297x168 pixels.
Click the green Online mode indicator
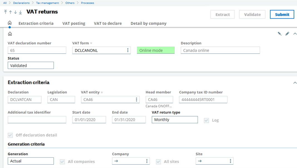(x=156, y=50)
